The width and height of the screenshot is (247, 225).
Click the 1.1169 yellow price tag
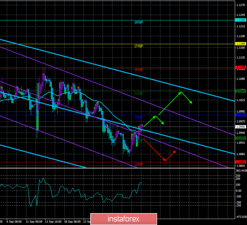tap(240, 44)
